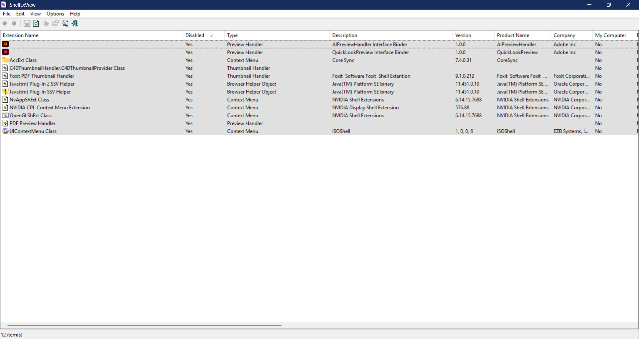Click the CoreSync product name cell
Screen dimensions: 639x339
pos(507,60)
